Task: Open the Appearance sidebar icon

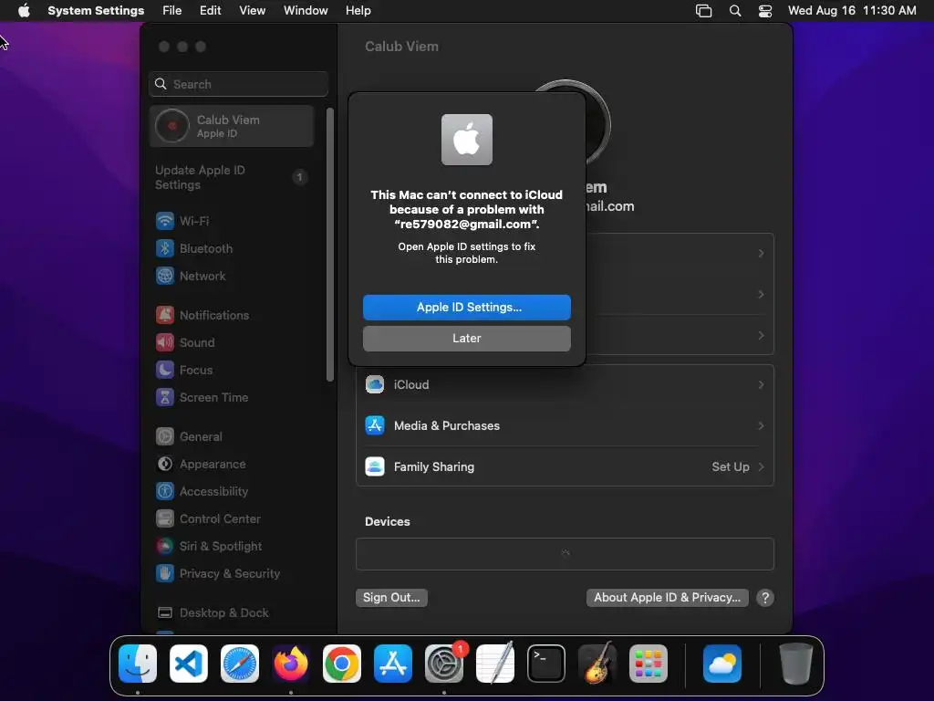Action: [x=165, y=465]
